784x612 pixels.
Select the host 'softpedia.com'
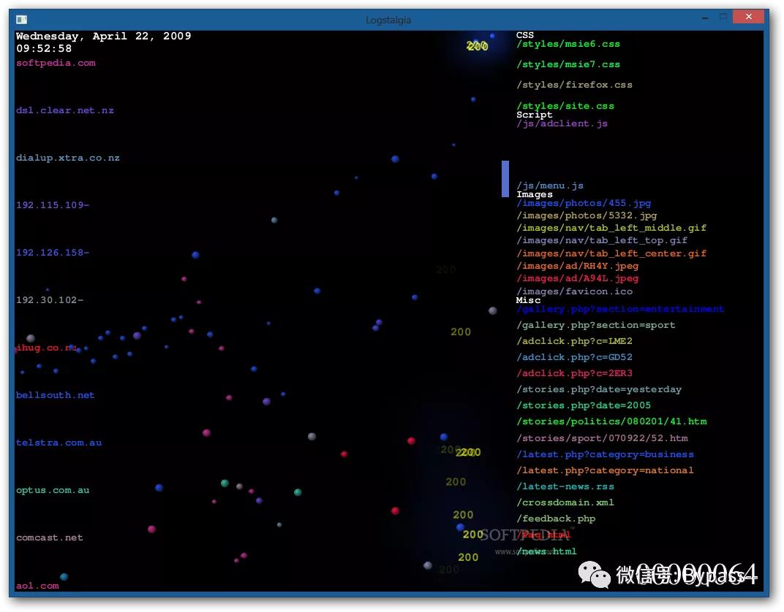(56, 63)
